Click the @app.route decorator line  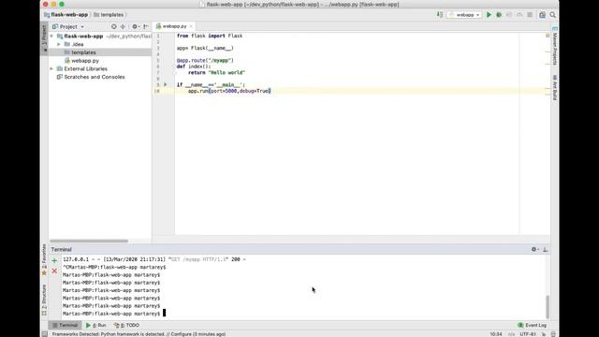pyautogui.click(x=205, y=60)
